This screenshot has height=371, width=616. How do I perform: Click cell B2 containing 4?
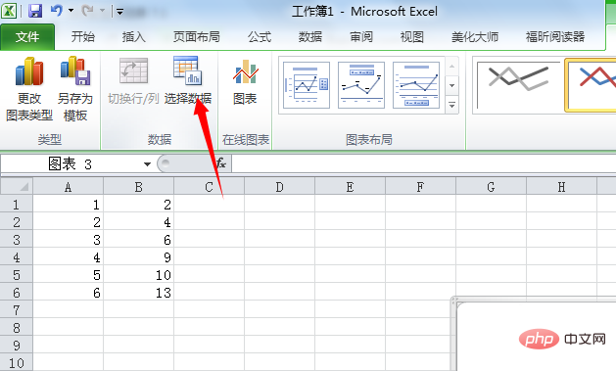tap(139, 222)
